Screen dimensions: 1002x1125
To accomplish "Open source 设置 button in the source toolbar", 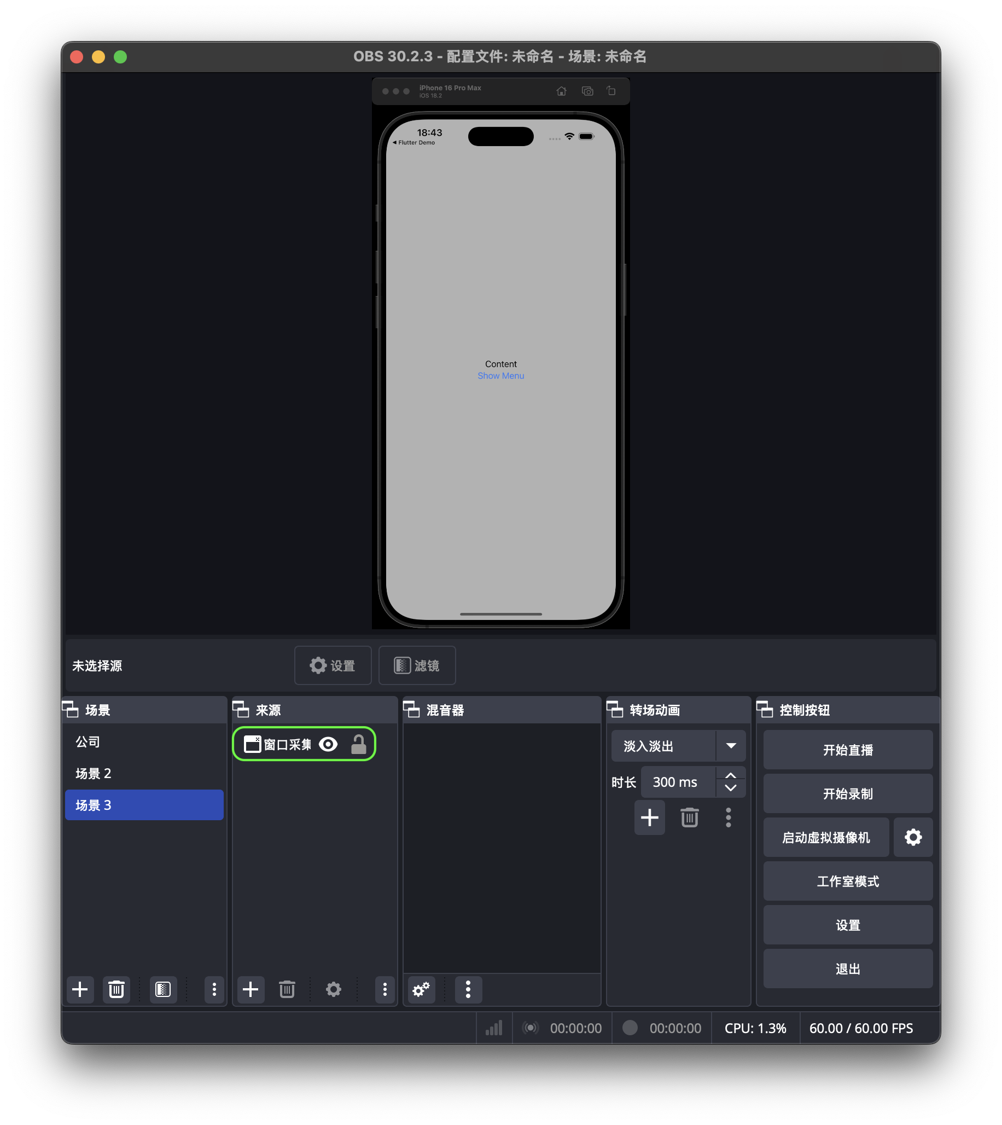I will click(x=333, y=665).
